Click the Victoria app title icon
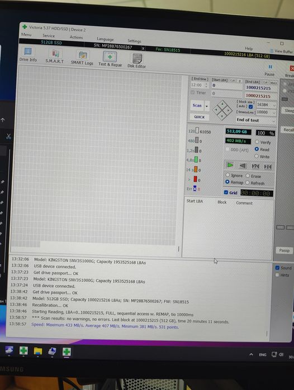The image size is (294, 390). tap(25, 26)
